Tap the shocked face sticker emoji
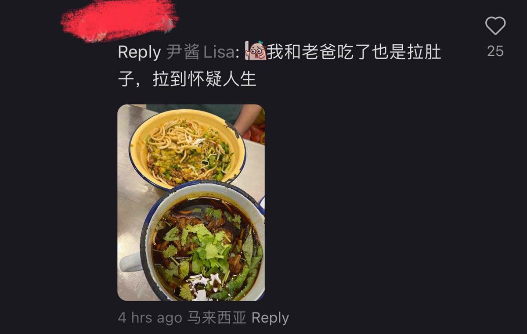 pos(256,51)
